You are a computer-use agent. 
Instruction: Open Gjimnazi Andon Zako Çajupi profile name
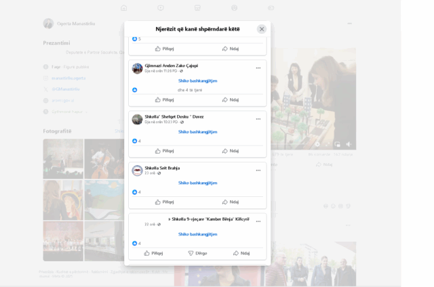[172, 66]
